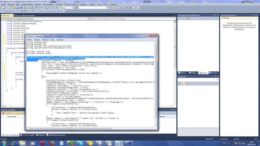The image size is (260, 146).
Task: Open the Справка menu in Visual Studio
Action: coord(113,4)
